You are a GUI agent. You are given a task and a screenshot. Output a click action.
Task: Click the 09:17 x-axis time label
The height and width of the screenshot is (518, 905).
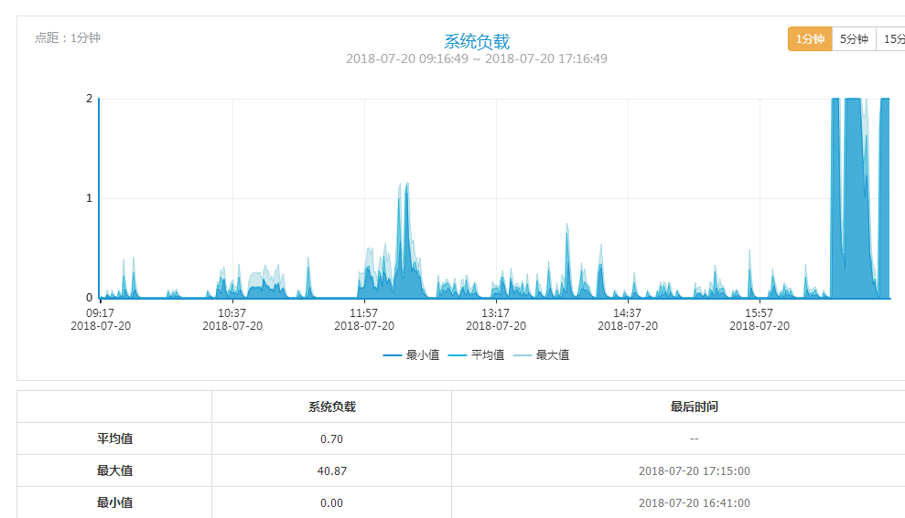[x=102, y=312]
